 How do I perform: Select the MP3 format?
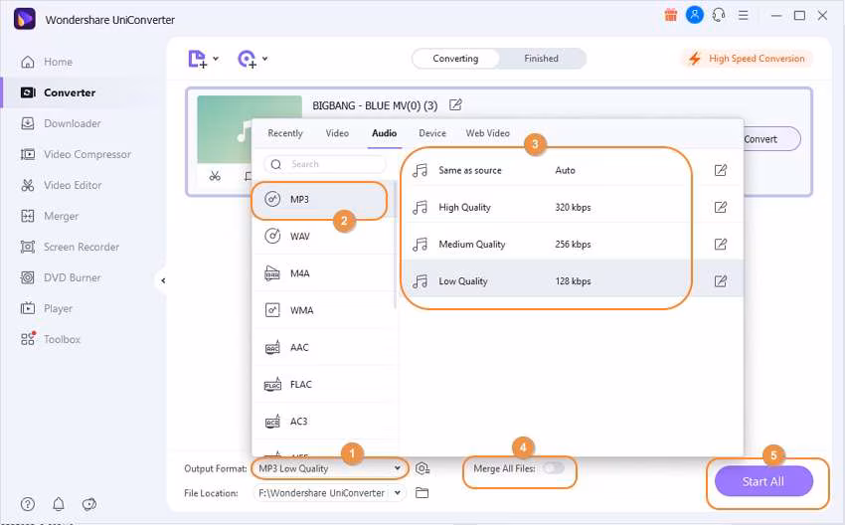[x=323, y=200]
